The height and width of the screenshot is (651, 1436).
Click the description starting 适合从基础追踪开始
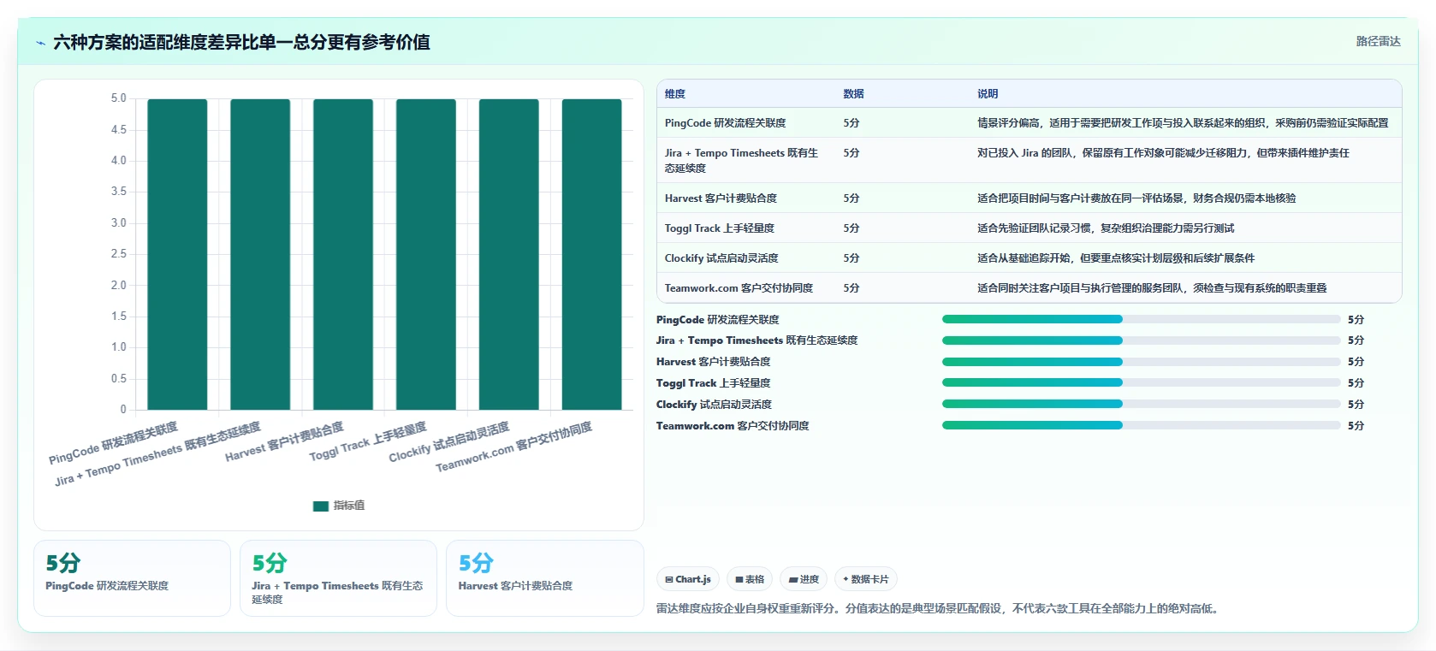(x=1116, y=258)
